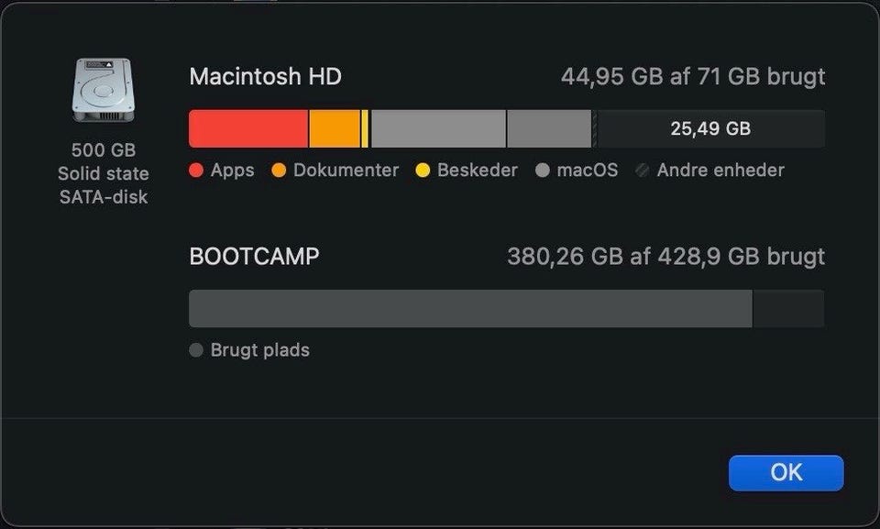Click the first grey macOS bar segment

(438, 129)
